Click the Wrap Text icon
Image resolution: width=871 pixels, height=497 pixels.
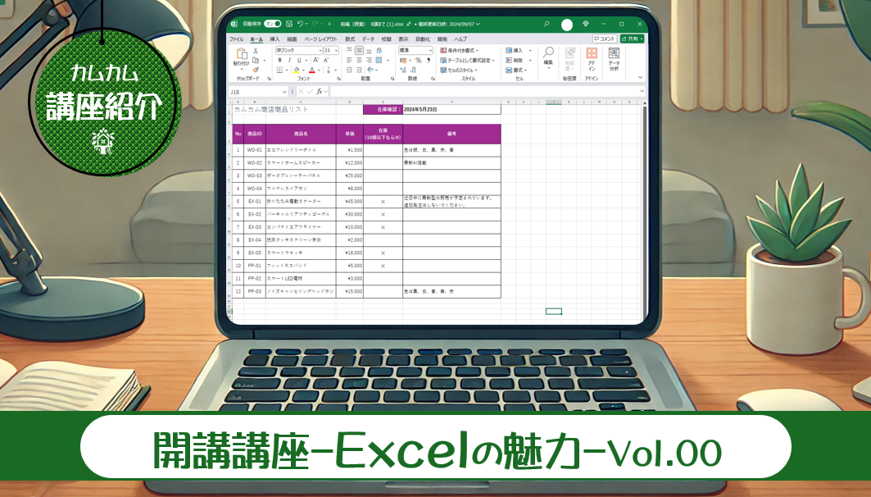pos(380,51)
